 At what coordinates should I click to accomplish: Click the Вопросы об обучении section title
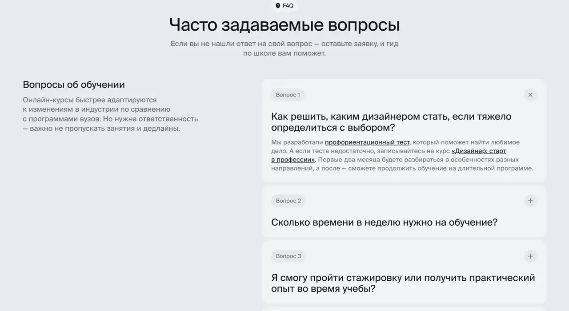coord(73,84)
